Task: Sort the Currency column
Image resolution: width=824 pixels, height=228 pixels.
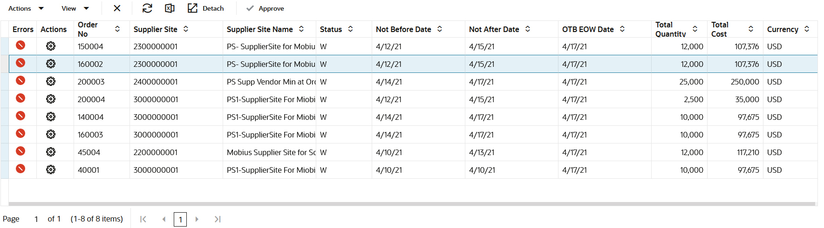Action: click(x=807, y=29)
